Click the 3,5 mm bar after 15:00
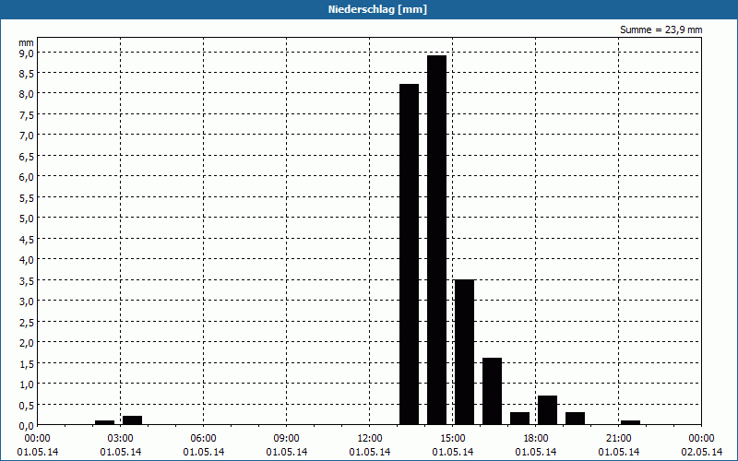Viewport: 738px width, 461px height. pos(465,352)
